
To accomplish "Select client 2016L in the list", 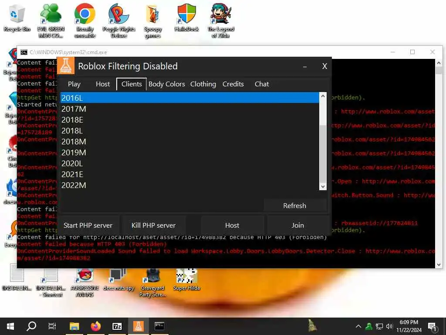I will tap(189, 98).
